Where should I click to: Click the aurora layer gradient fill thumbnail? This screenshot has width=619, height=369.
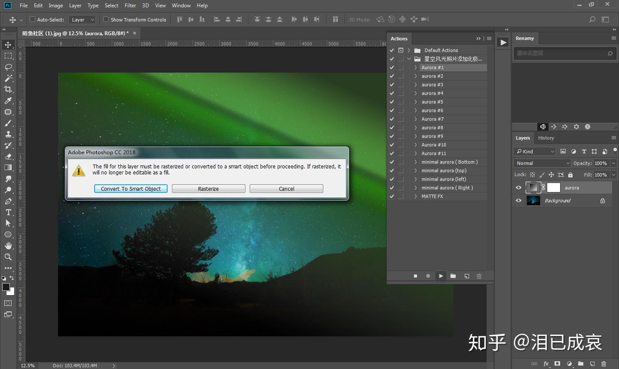pos(533,188)
